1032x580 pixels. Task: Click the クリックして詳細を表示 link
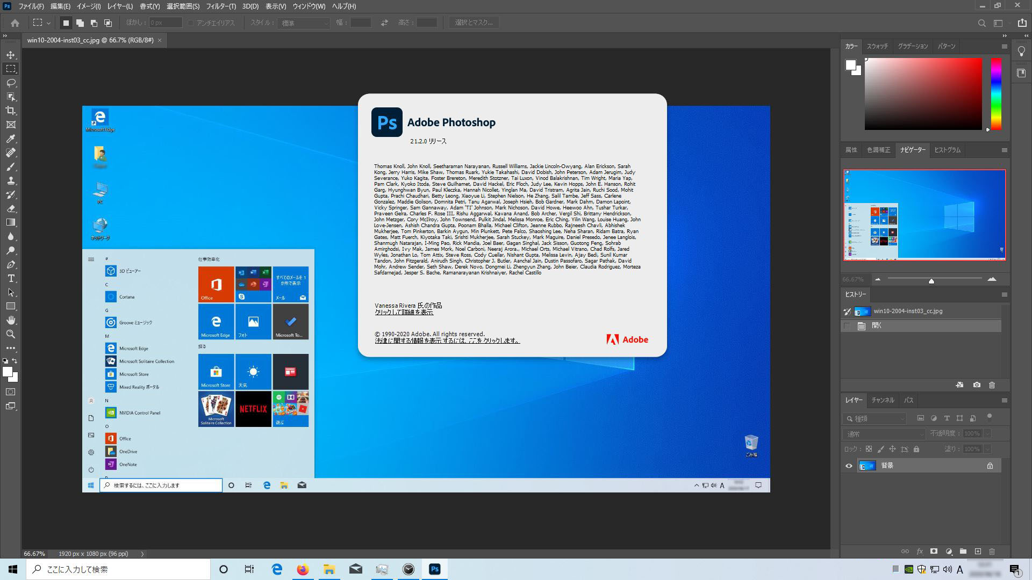pyautogui.click(x=404, y=312)
